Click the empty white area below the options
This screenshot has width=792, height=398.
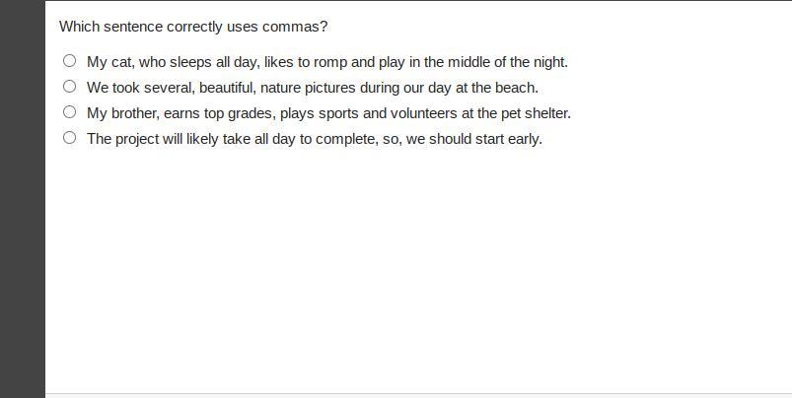point(414,276)
